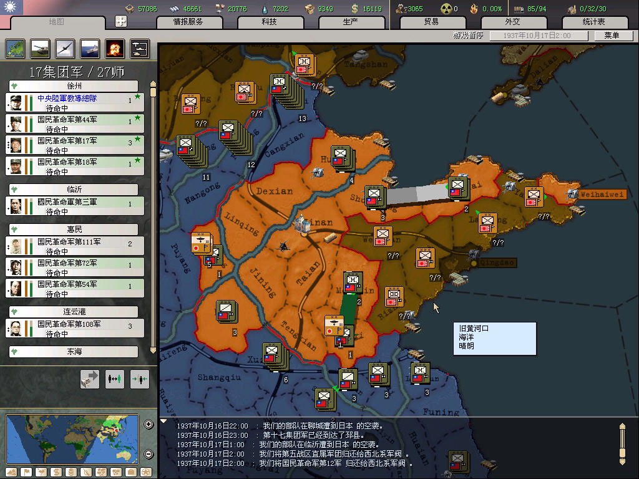Select unit 国民革命军第54军
This screenshot has height=479, width=639.
tap(75, 288)
